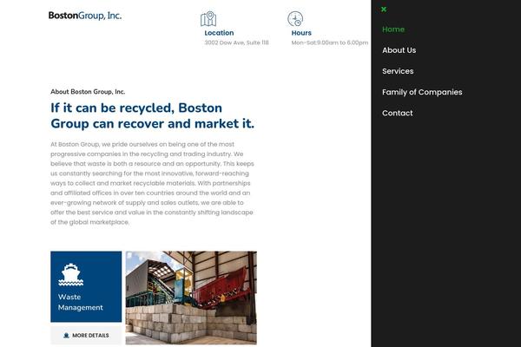Click the Hours clock icon
The width and height of the screenshot is (521, 347).
295,18
